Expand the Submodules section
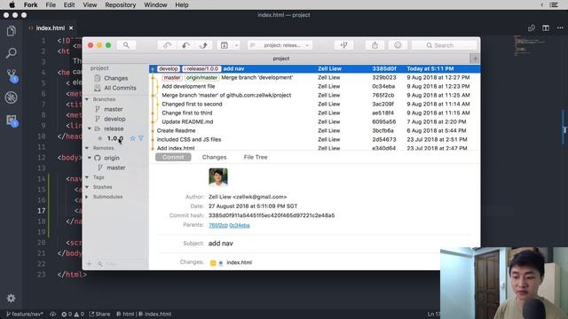 pyautogui.click(x=87, y=197)
